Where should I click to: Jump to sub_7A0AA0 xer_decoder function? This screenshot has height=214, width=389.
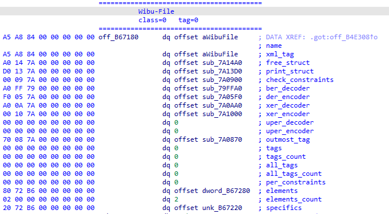(x=222, y=105)
